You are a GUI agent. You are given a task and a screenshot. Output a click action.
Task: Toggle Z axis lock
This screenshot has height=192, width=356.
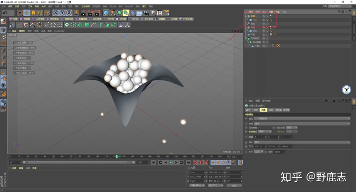[x=69, y=13]
